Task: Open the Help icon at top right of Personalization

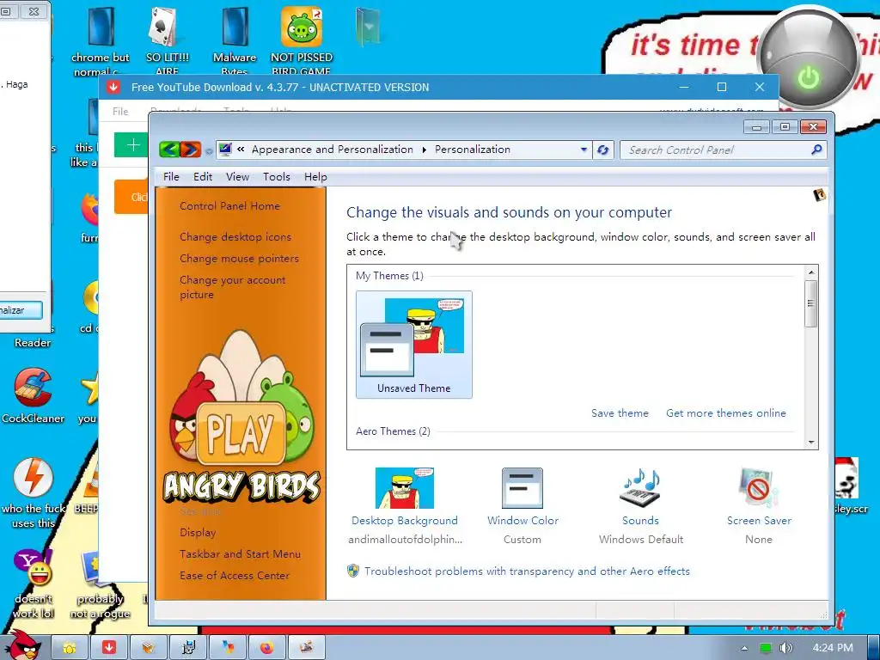Action: [819, 195]
